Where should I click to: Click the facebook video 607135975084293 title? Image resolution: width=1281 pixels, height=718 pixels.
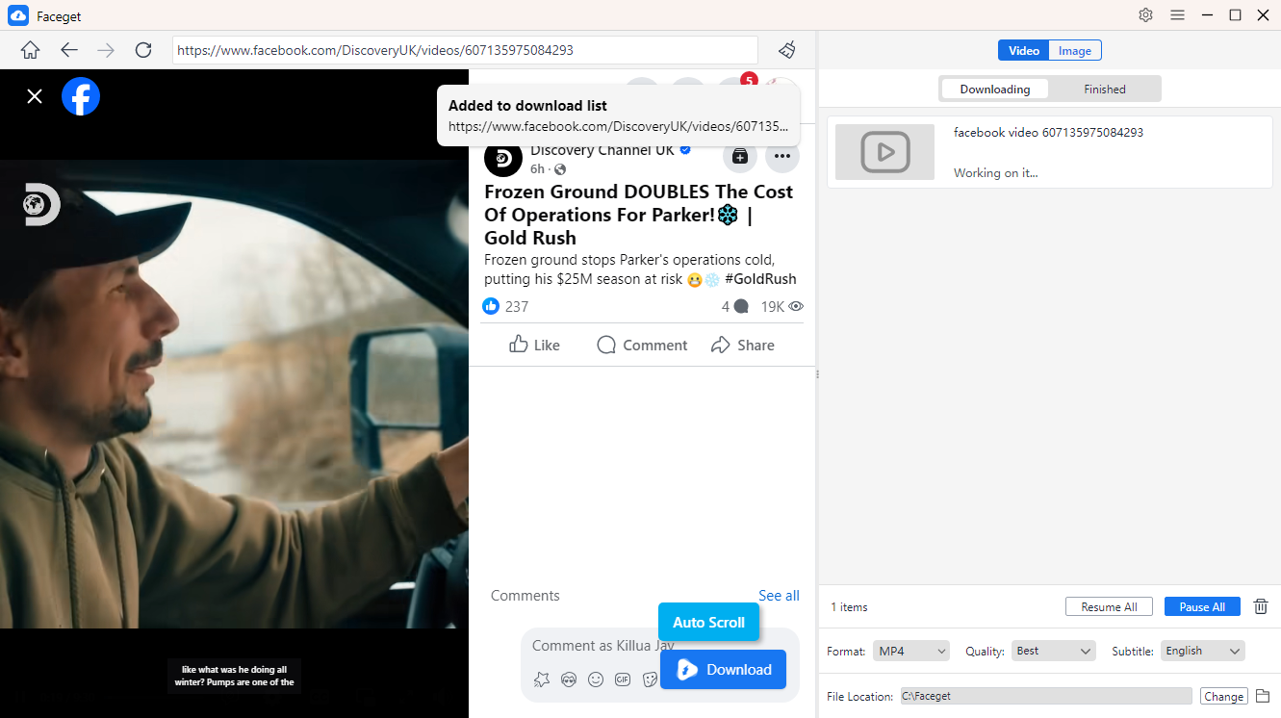pyautogui.click(x=1048, y=133)
